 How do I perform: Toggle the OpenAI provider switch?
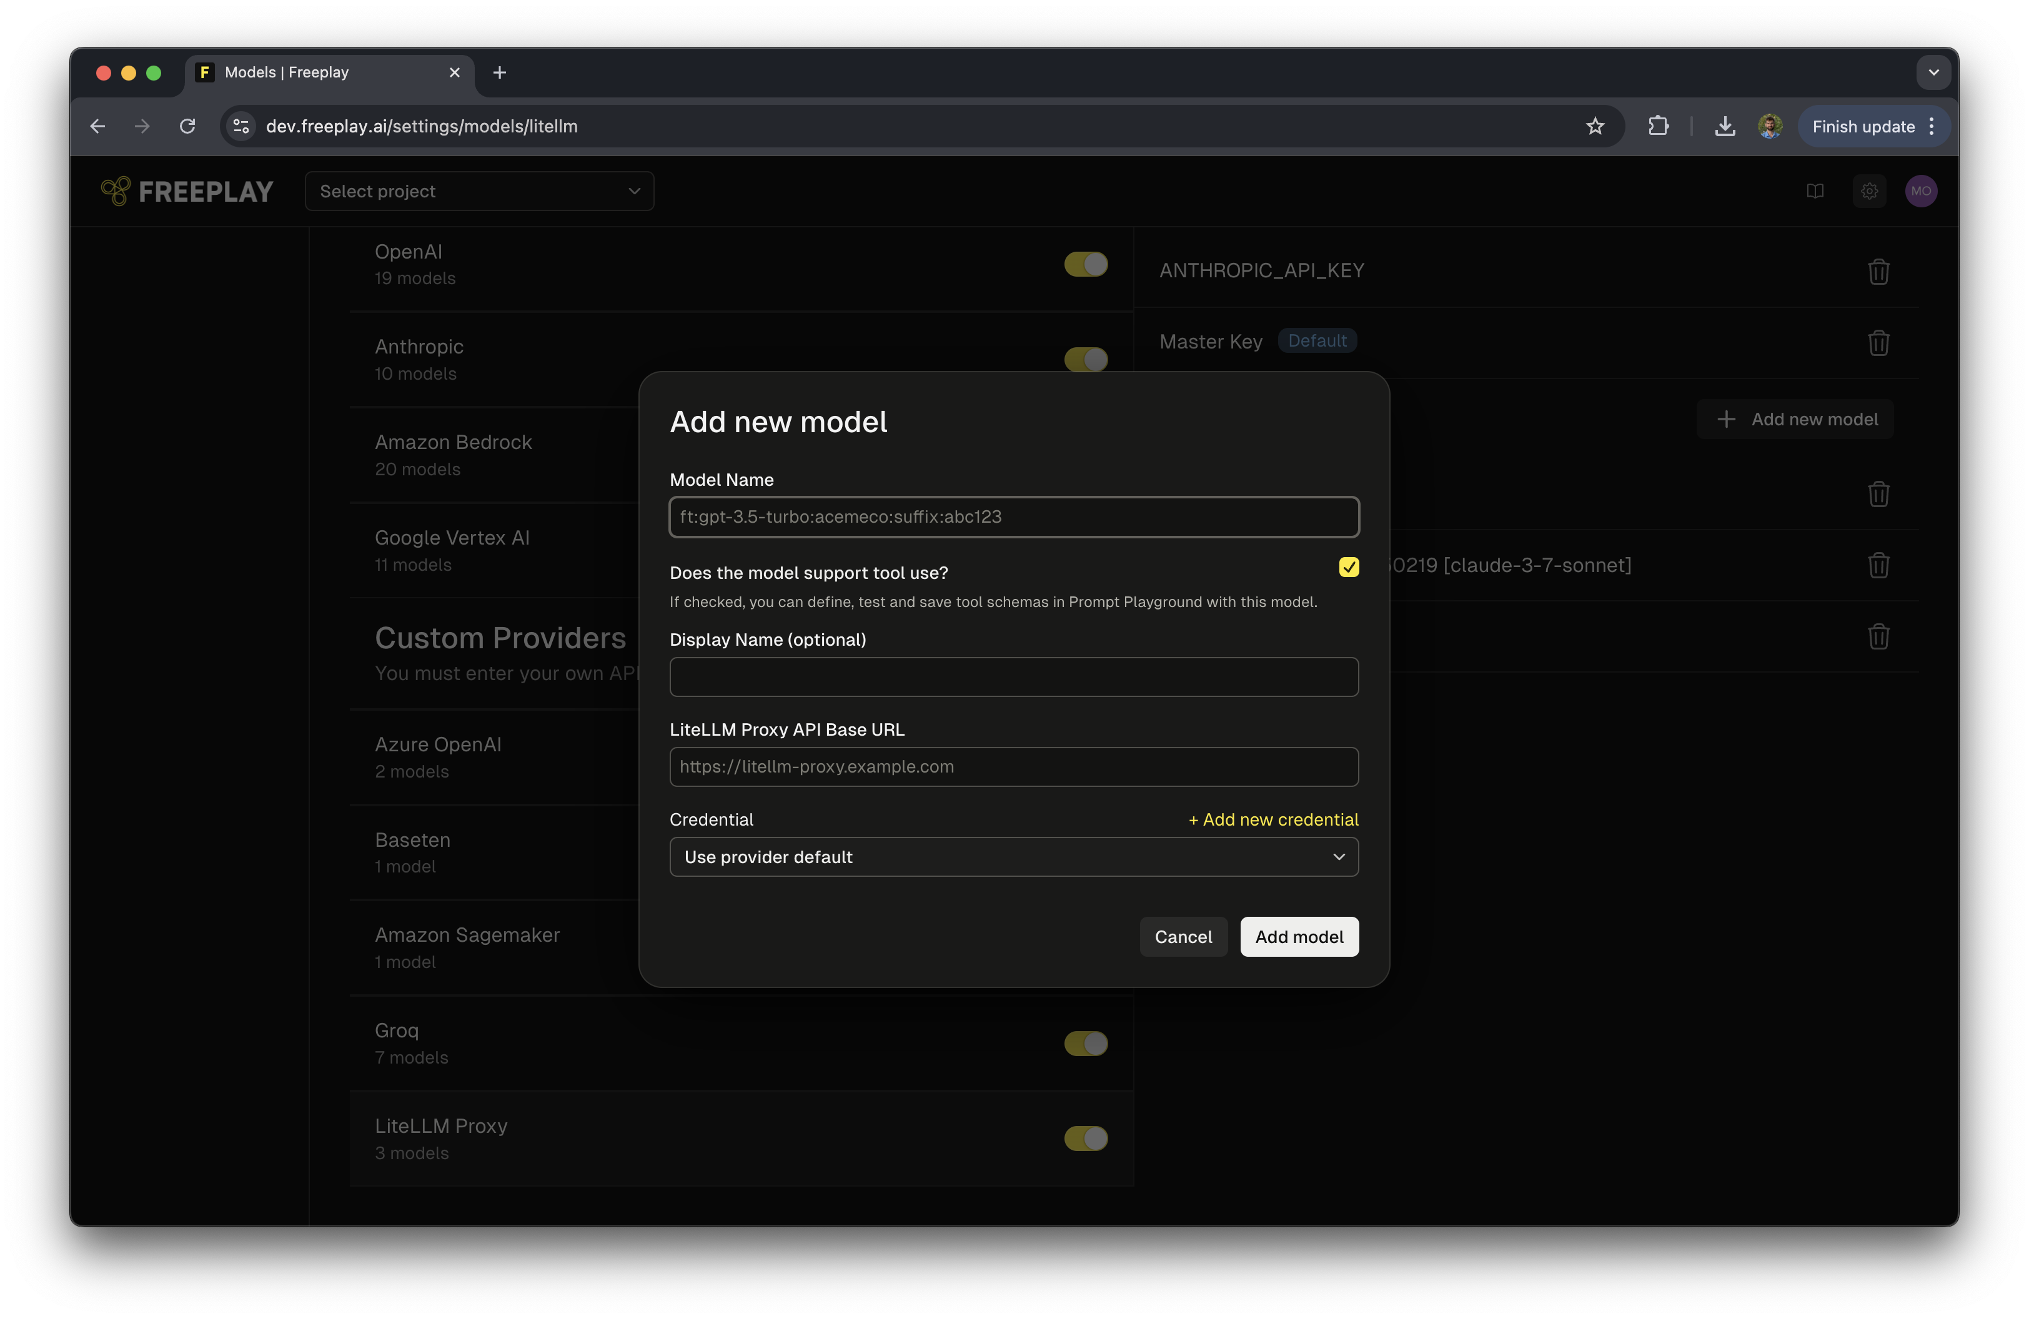point(1085,264)
